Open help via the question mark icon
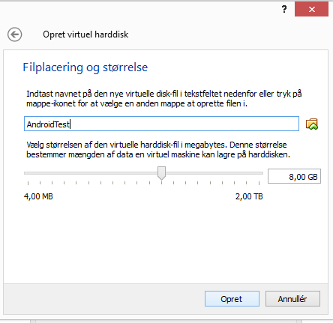Image resolution: width=333 pixels, height=323 pixels. [x=284, y=10]
